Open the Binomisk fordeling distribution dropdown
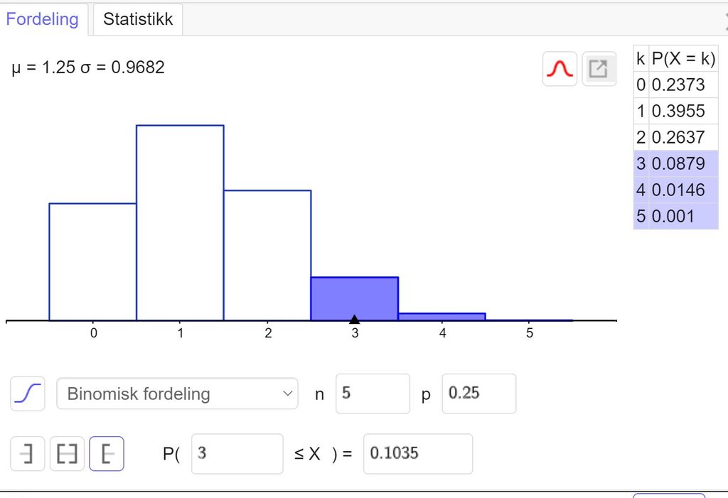 click(176, 394)
